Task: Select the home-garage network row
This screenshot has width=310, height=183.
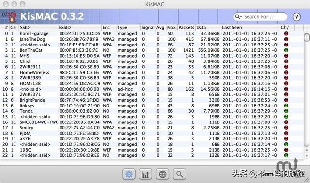Action: [x=152, y=33]
